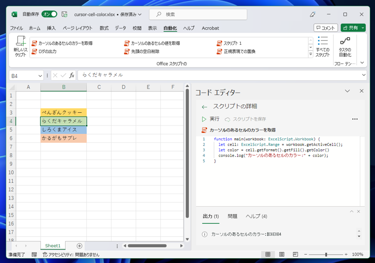375x263 pixels.
Task: Open the ヘルプ ribbon tab
Action: tap(188, 28)
